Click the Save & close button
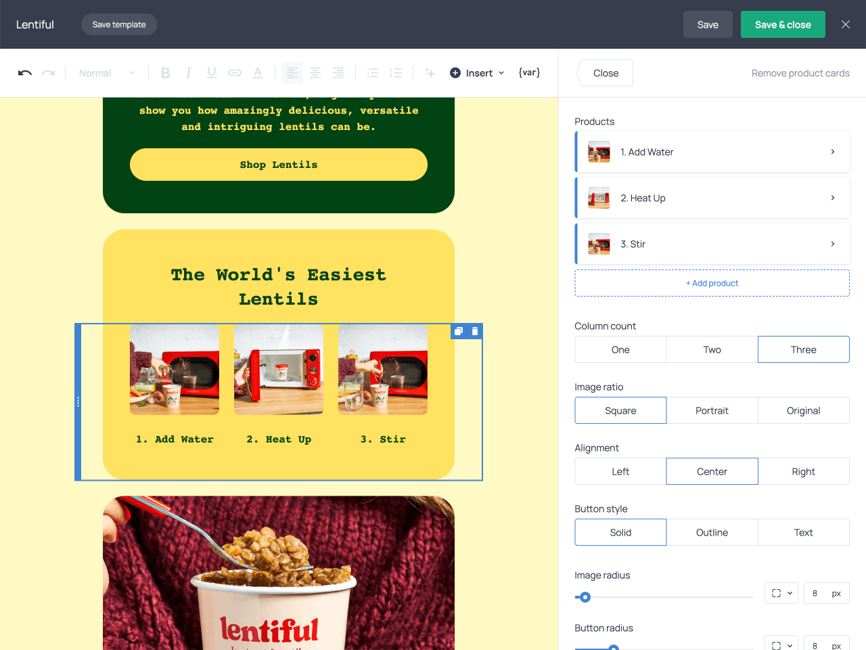 783,24
